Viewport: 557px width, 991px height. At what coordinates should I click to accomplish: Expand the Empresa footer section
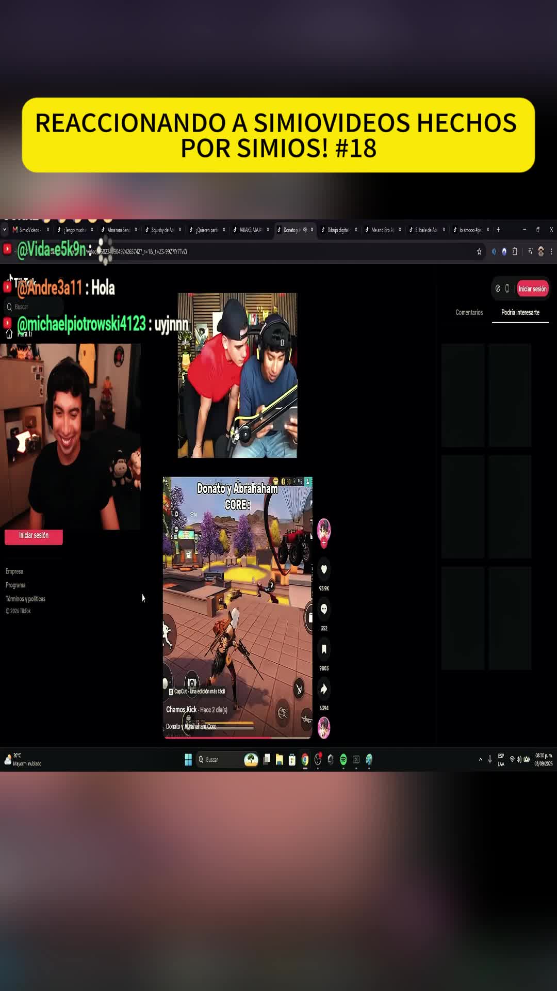point(14,571)
